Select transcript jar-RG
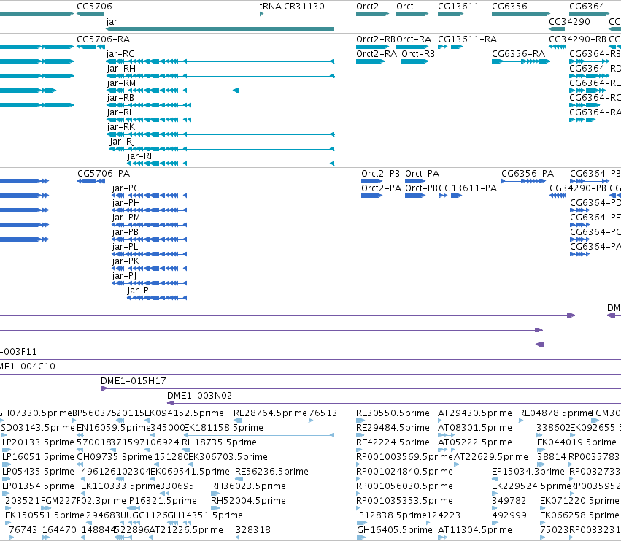 (220, 61)
